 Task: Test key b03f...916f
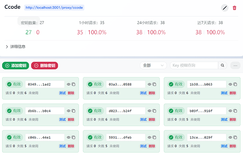point(224,120)
